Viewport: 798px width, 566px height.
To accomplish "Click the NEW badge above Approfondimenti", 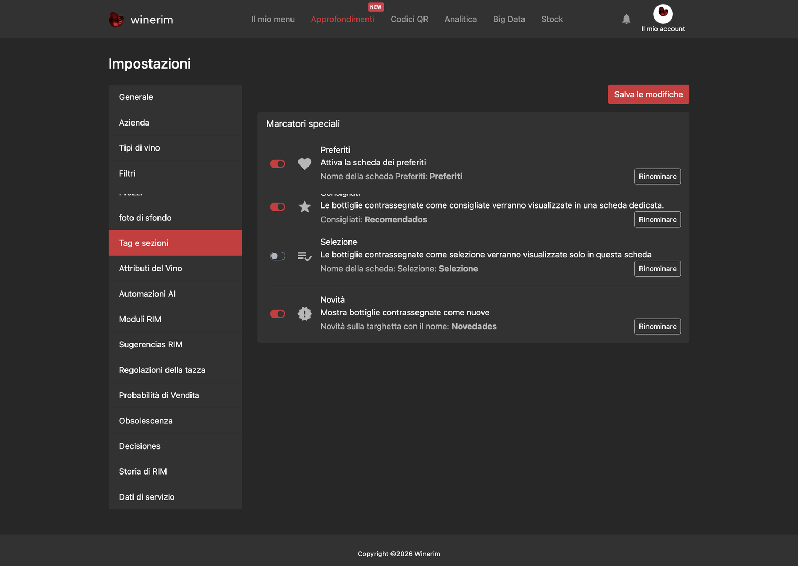I will (376, 7).
